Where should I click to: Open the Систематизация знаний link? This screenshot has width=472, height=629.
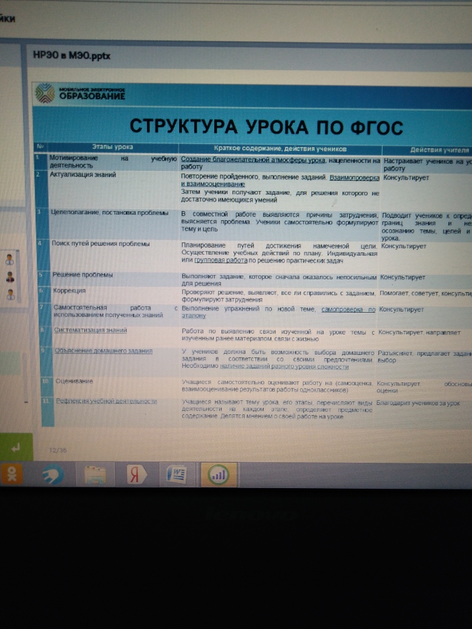click(90, 331)
